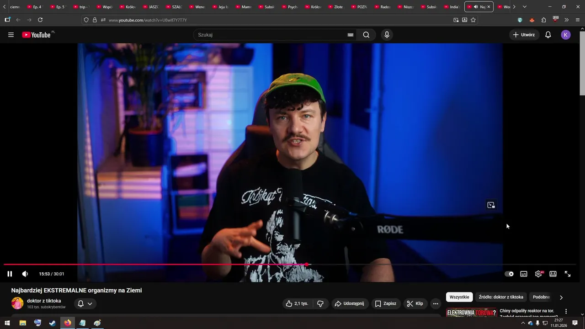585x329 pixels.
Task: Switch to the Ep. 4 tab
Action: [34, 7]
